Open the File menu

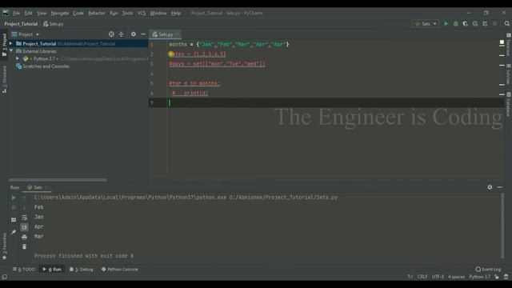[16, 13]
